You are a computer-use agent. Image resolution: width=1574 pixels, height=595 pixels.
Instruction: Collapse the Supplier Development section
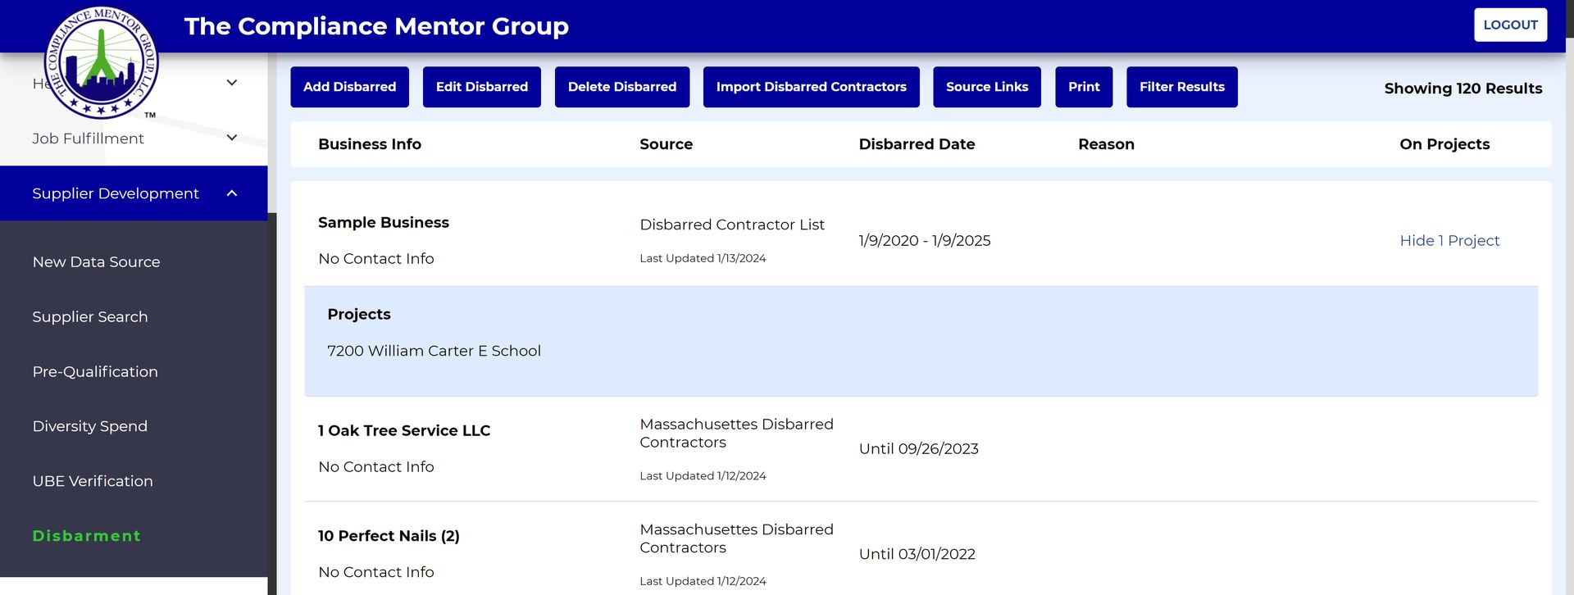[x=232, y=193]
